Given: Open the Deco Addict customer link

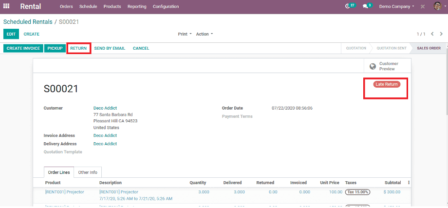Looking at the screenshot, I should pos(105,108).
